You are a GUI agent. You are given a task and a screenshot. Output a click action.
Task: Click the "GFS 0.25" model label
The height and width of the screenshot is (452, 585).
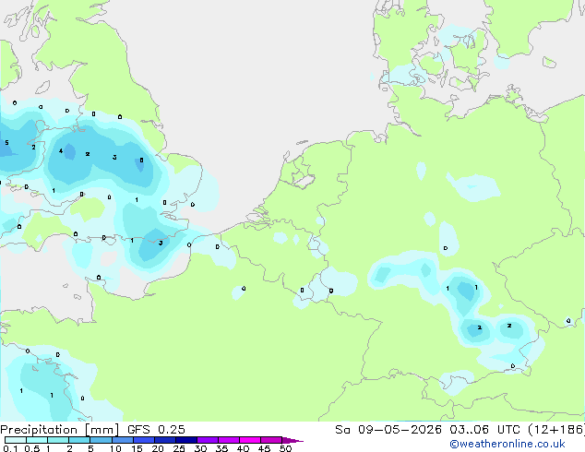pos(156,430)
